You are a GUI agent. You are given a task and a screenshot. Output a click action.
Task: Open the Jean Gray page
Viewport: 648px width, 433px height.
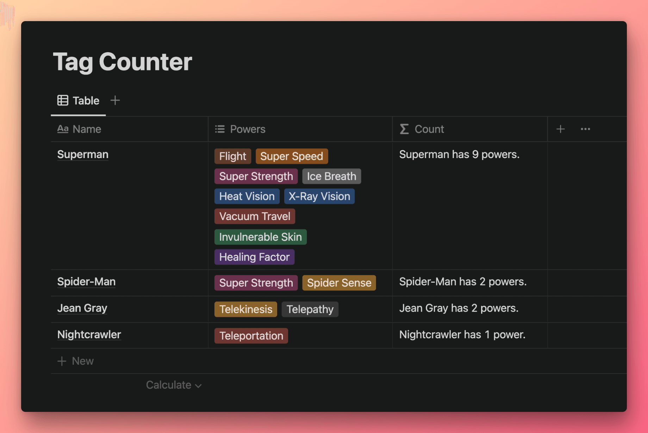(82, 308)
